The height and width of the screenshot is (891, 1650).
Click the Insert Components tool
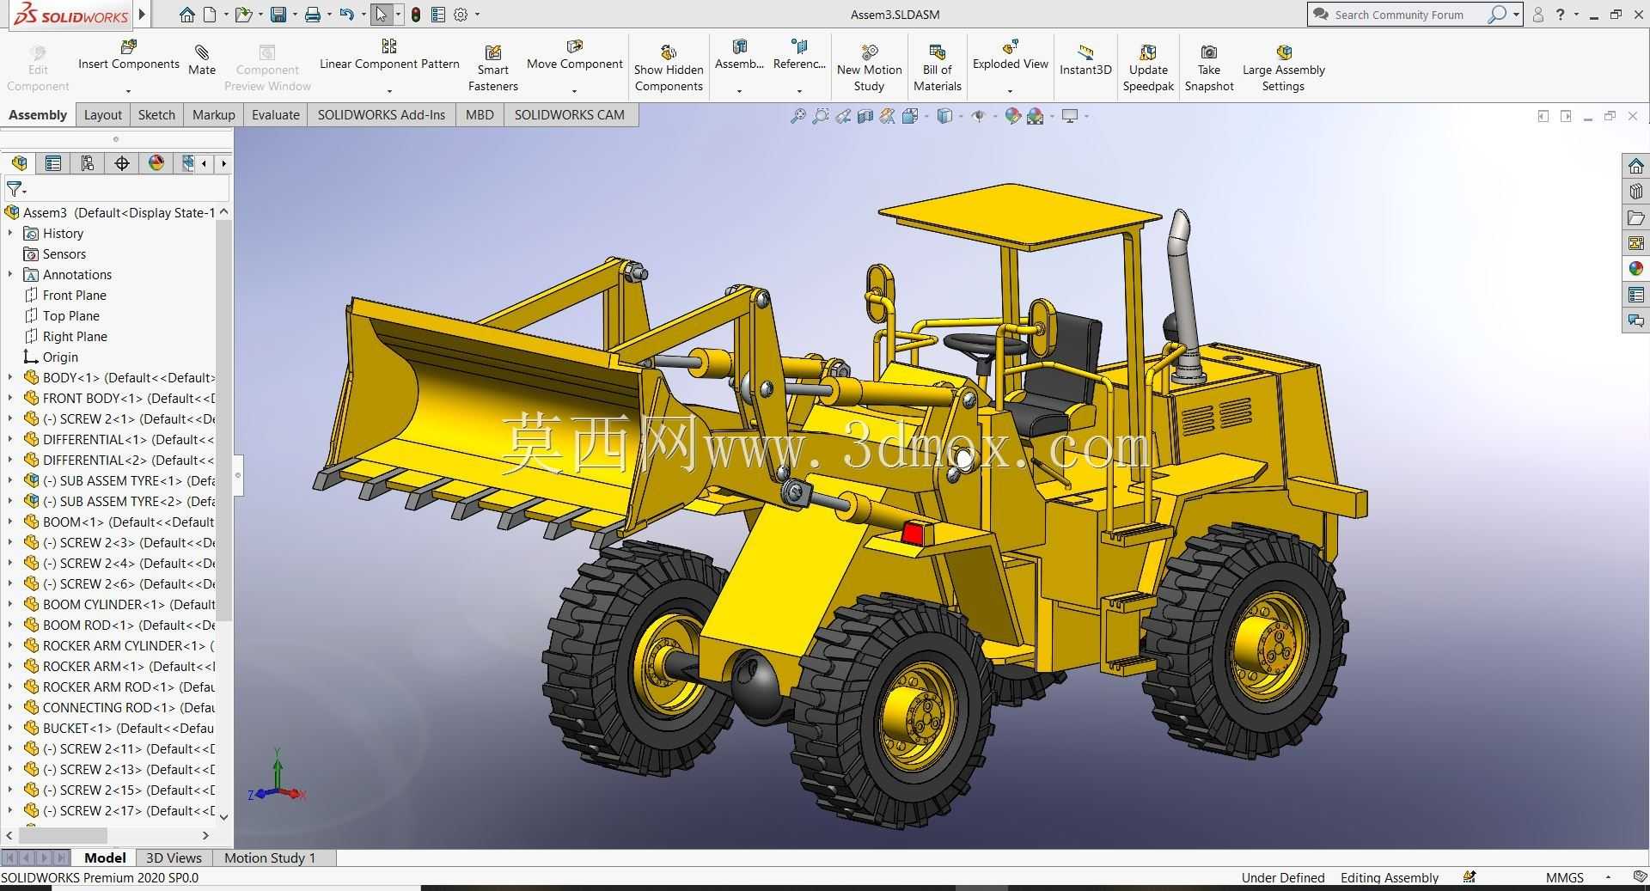129,55
